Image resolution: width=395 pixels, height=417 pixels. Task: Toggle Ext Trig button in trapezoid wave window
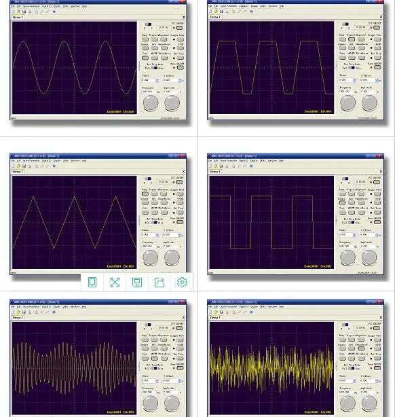pyautogui.click(x=377, y=58)
